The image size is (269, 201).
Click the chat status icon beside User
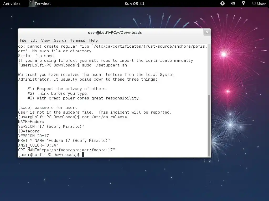pos(254,3)
